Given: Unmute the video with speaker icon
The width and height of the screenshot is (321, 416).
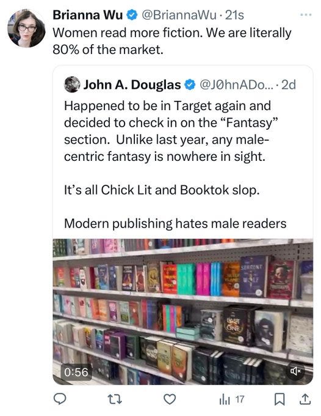Looking at the screenshot, I should (295, 371).
